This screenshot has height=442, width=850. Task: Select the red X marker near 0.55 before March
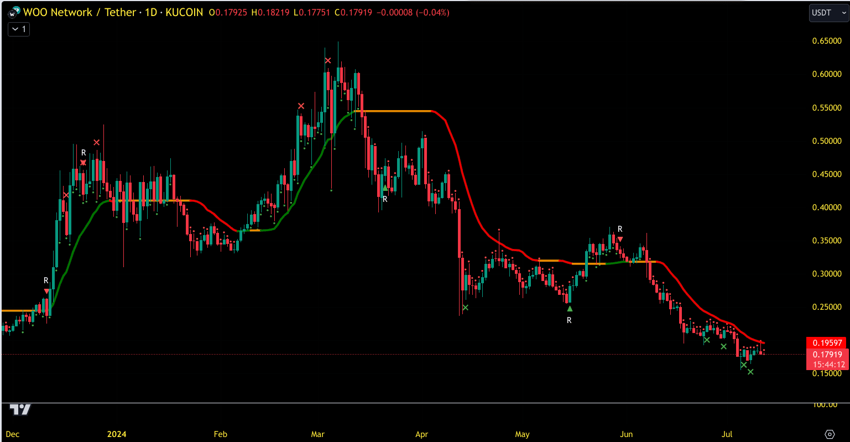[301, 106]
